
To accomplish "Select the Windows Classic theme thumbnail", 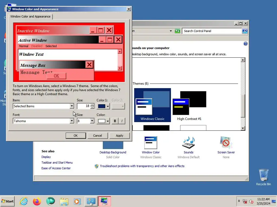I will pyautogui.click(x=153, y=105).
